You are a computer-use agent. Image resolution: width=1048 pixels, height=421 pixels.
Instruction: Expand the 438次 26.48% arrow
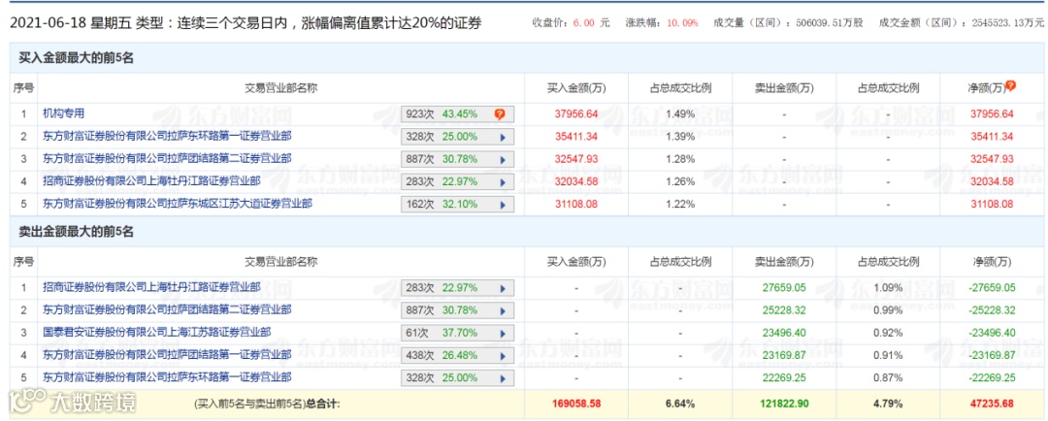click(503, 355)
